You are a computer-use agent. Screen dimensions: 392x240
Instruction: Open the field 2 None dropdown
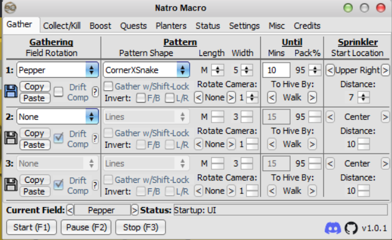tap(57, 117)
